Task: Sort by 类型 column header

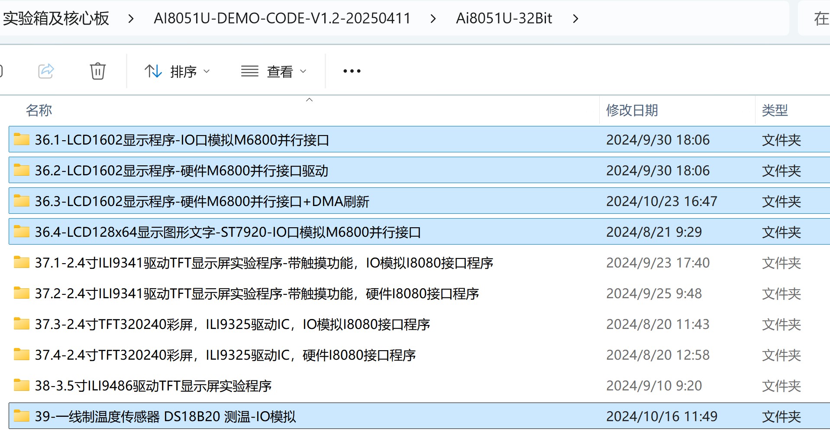Action: pyautogui.click(x=775, y=110)
